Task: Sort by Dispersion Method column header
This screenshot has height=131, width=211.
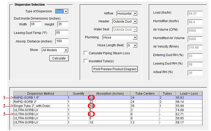Action: (40, 93)
